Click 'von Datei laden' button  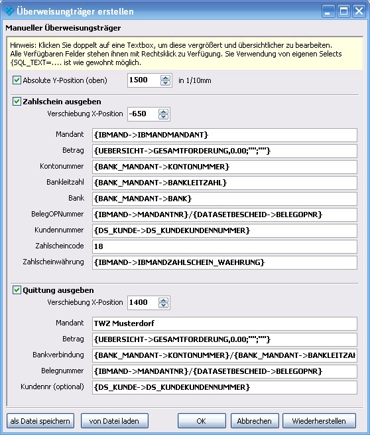coord(114,421)
